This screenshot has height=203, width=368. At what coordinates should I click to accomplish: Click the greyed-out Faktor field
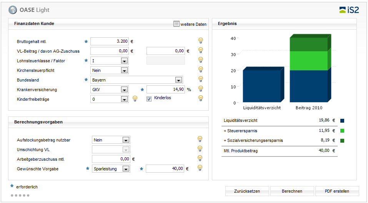pos(166,60)
